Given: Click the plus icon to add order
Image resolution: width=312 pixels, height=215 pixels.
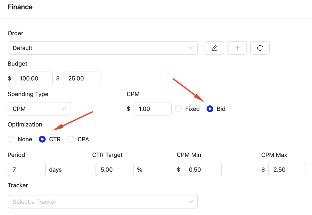Looking at the screenshot, I should pyautogui.click(x=237, y=48).
